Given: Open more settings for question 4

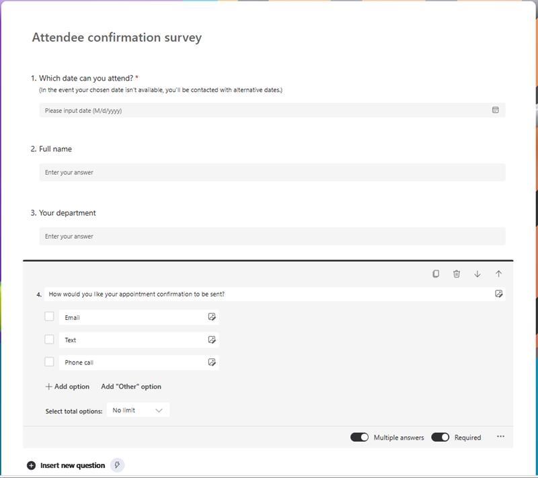Looking at the screenshot, I should [500, 437].
